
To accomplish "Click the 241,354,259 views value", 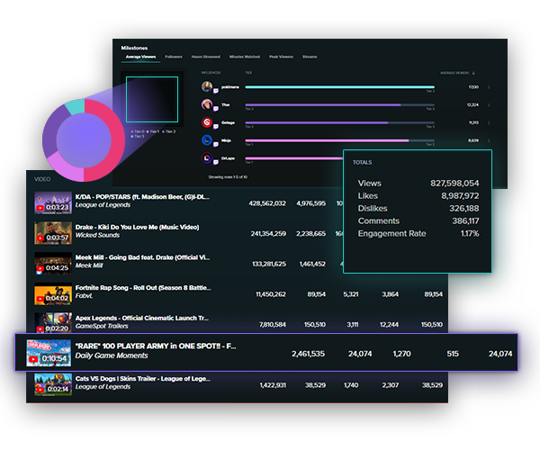I will [268, 234].
